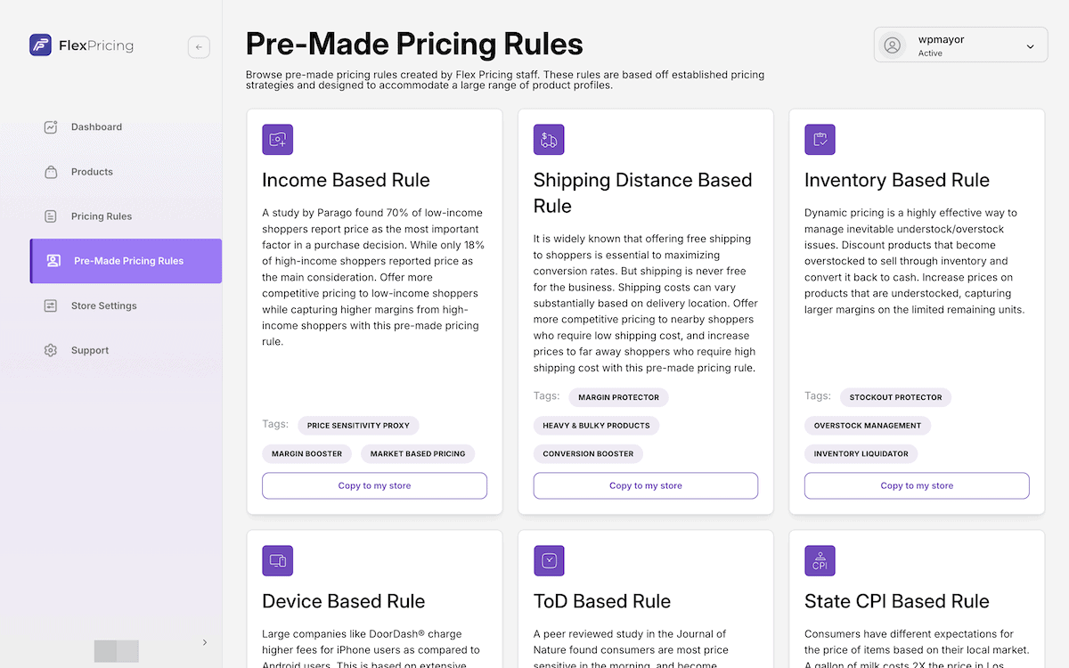1069x668 pixels.
Task: Click the Income Based Rule card icon
Action: coord(277,140)
